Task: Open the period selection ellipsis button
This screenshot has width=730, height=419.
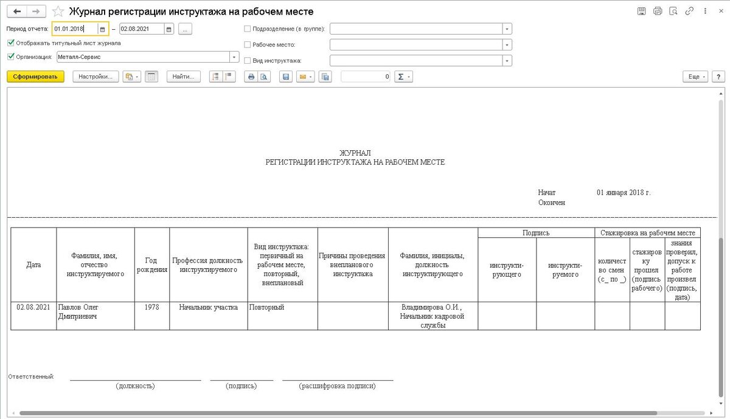Action: pos(186,29)
